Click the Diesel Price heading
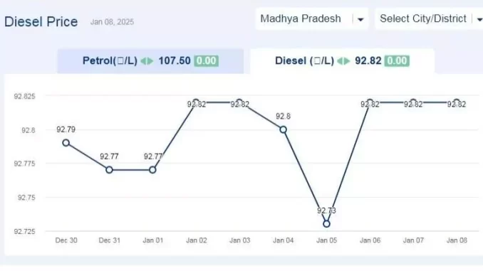 point(41,22)
